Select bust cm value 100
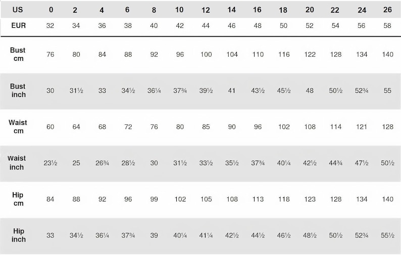Screen dimensions: 401x255 (206, 55)
